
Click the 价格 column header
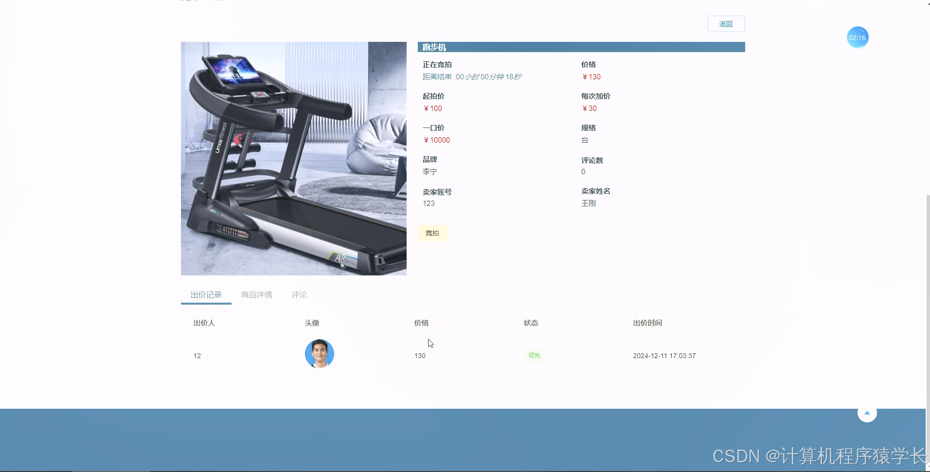pos(420,323)
